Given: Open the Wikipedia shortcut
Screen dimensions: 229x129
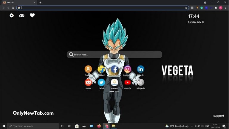Looking at the screenshot, I should click(140, 82).
